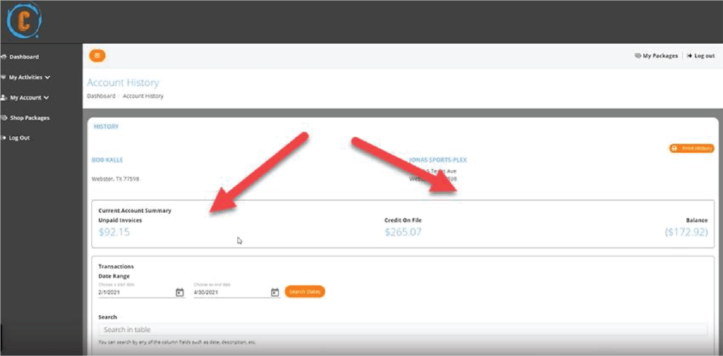Click the Transactions heading
This screenshot has width=723, height=356.
coord(116,266)
